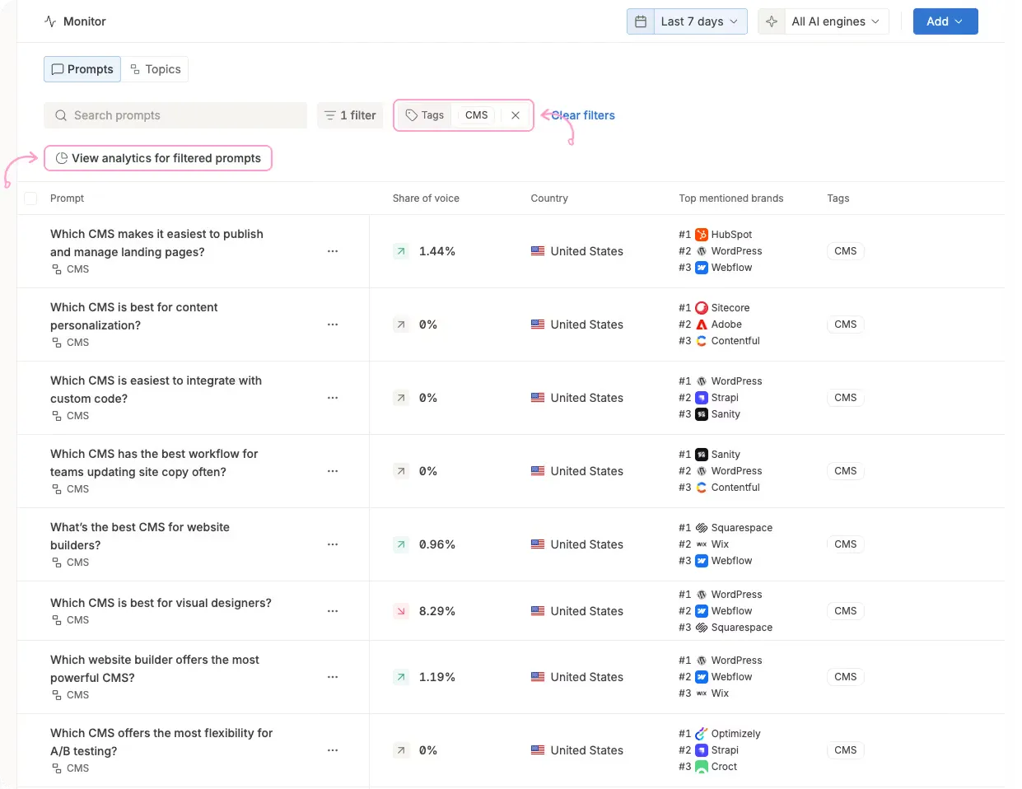The image size is (1022, 789).
Task: Toggle the select-all checkbox in the header
Action: pos(30,198)
